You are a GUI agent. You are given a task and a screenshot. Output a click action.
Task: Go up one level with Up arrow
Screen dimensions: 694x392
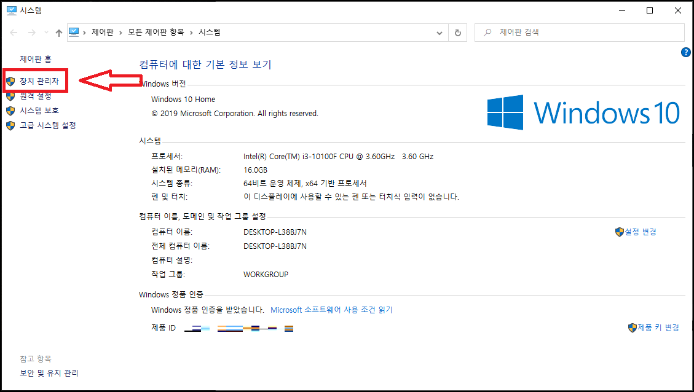tap(59, 33)
